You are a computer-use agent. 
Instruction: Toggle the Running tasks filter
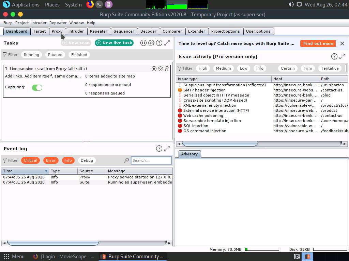click(x=31, y=54)
